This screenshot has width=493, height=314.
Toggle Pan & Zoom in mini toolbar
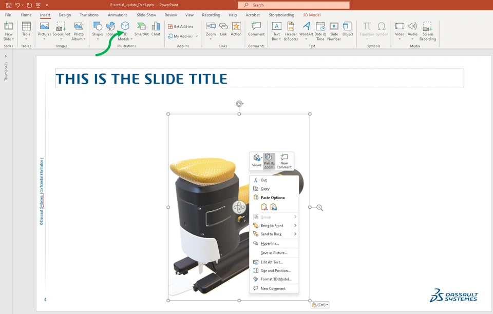[269, 161]
